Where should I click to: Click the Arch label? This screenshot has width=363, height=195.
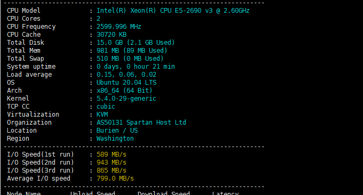tap(14, 91)
